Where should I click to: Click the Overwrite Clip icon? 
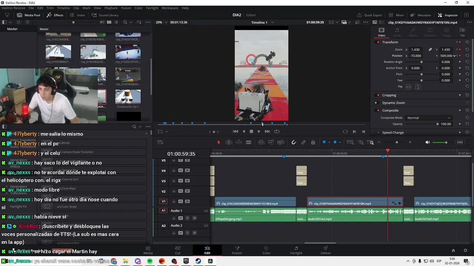(x=271, y=142)
